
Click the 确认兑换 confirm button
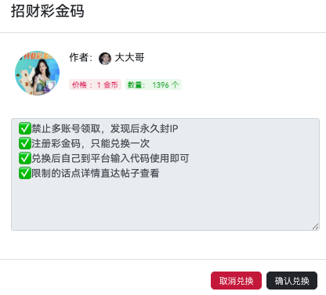pos(292,281)
